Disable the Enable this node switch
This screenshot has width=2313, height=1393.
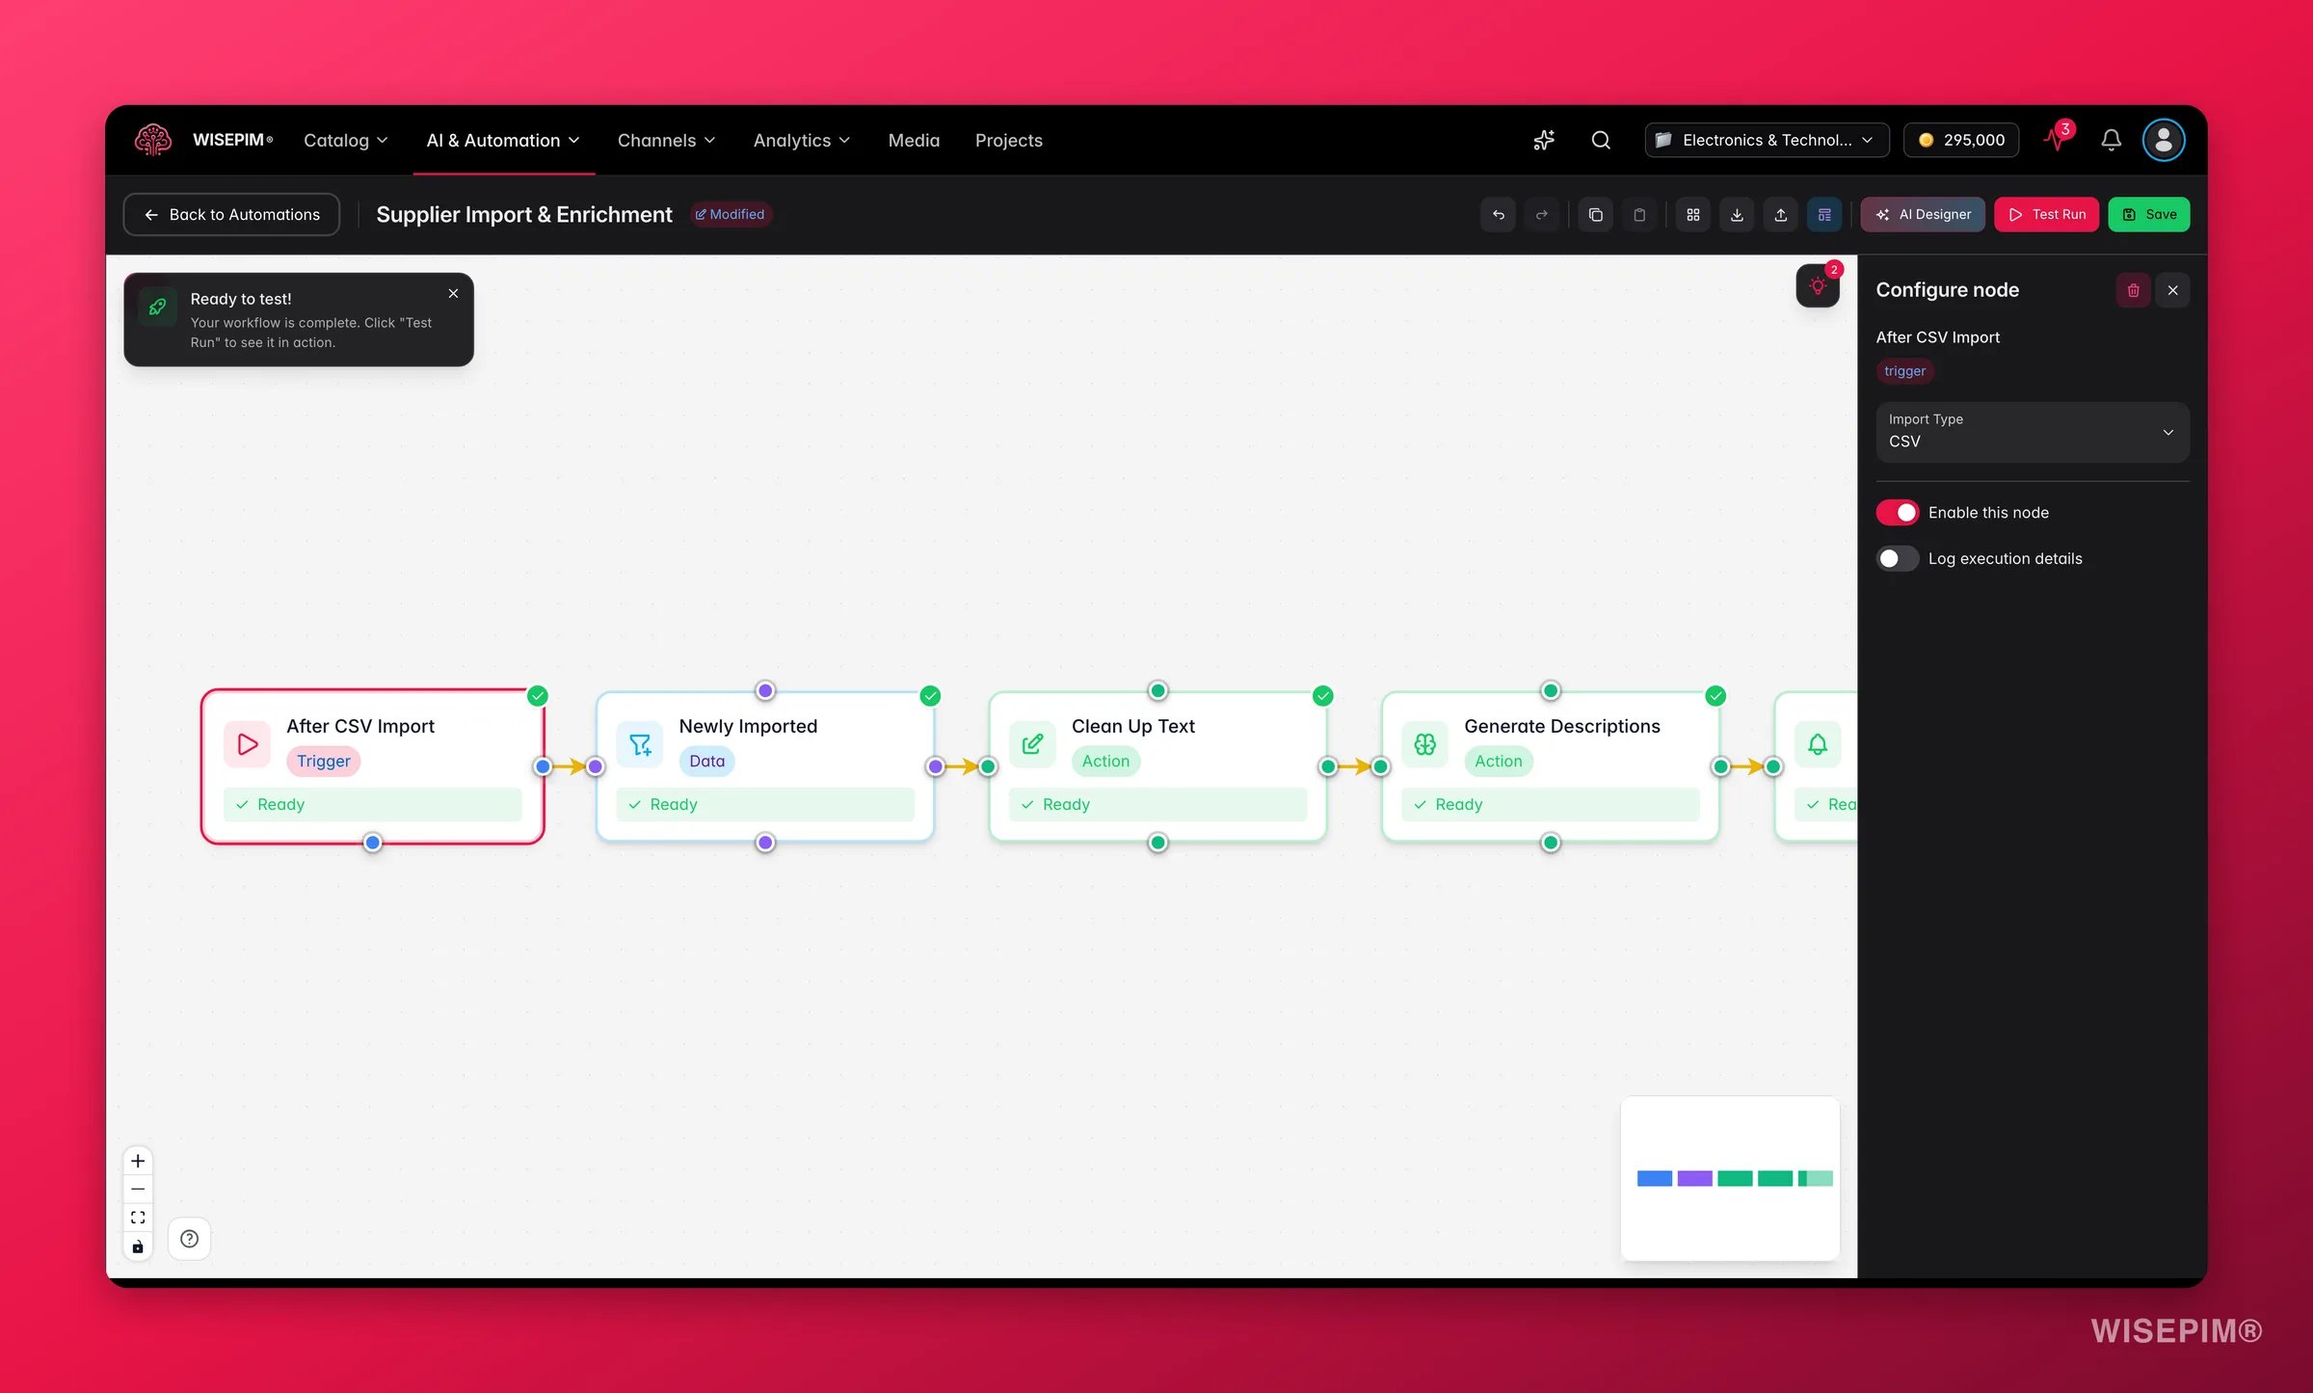pos(1897,513)
